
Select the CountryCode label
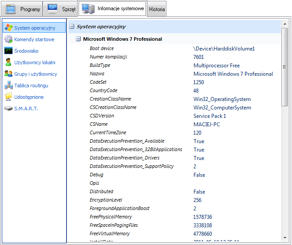[x=103, y=90]
